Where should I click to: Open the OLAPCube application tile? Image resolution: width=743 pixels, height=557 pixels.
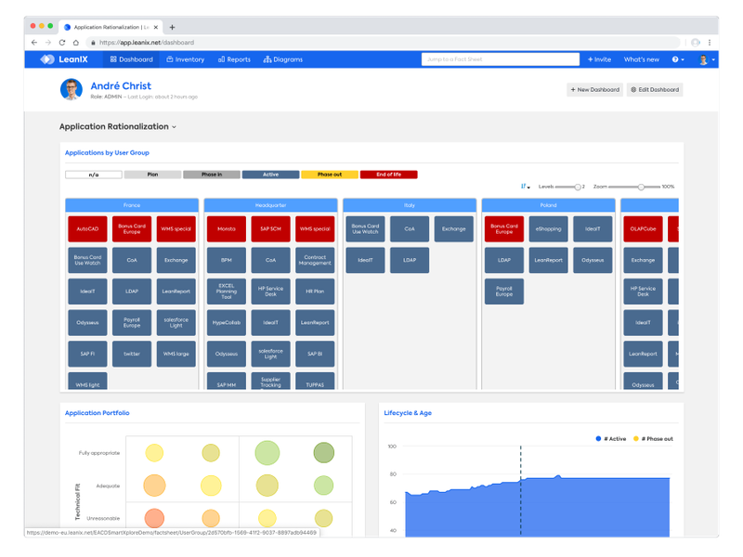tap(643, 228)
